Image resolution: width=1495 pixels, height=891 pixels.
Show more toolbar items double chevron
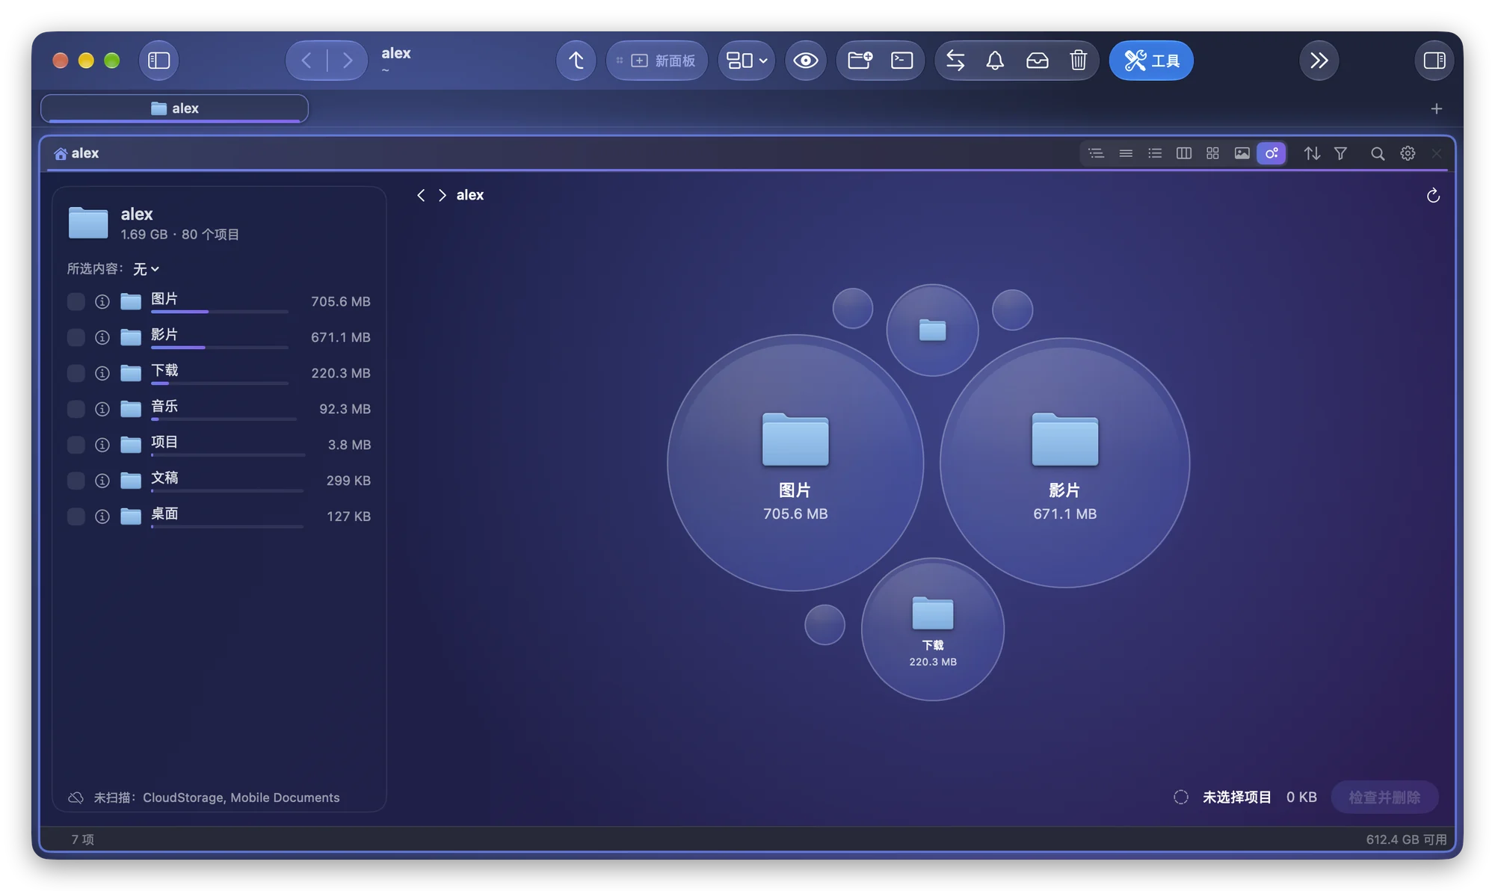pos(1319,61)
